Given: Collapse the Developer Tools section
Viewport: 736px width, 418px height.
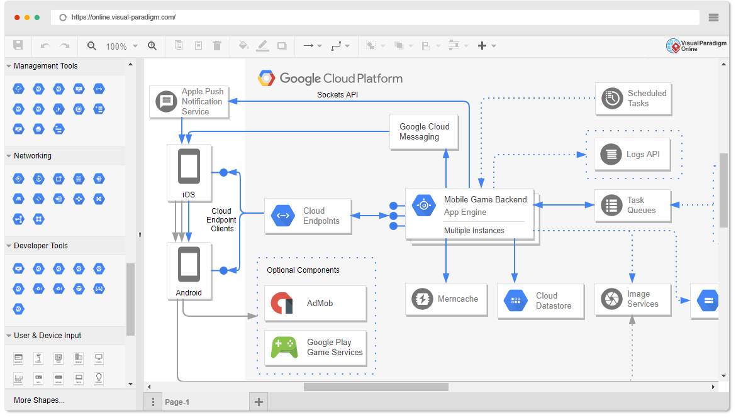Looking at the screenshot, I should click(x=8, y=246).
